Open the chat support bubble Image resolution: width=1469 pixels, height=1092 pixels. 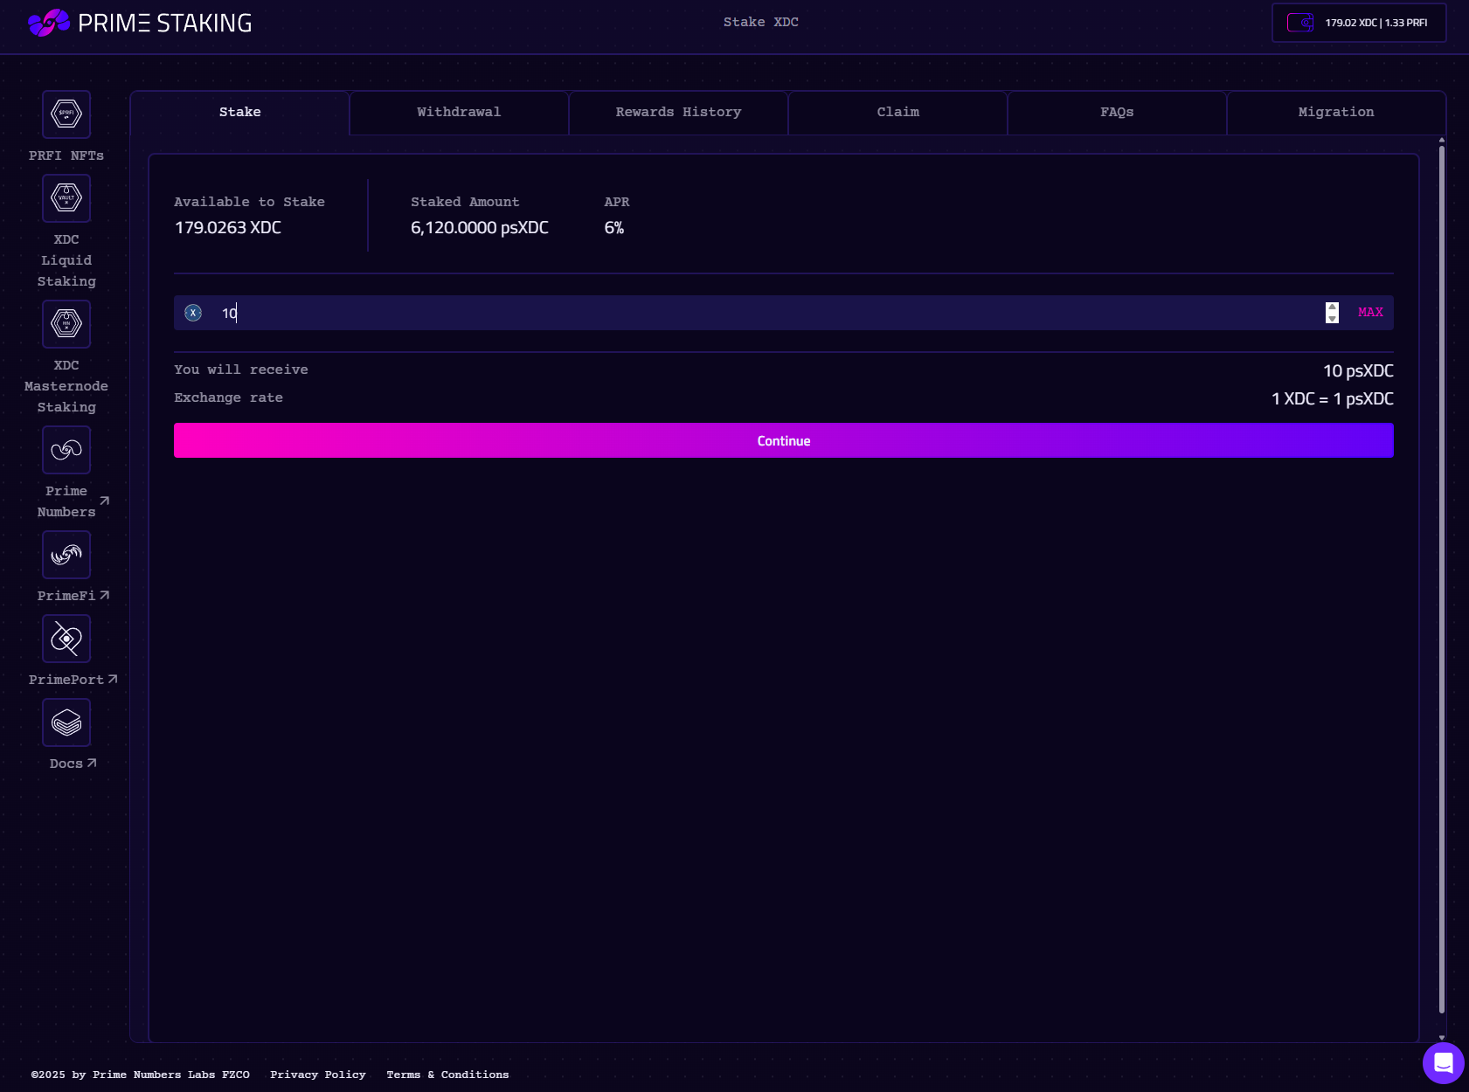click(x=1443, y=1063)
